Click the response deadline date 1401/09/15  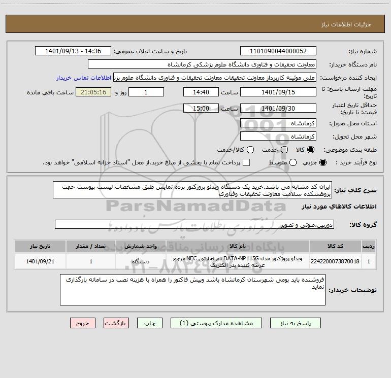pos(278,92)
